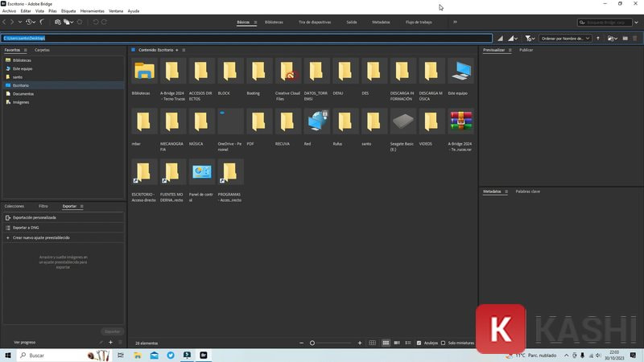This screenshot has height=362, width=644.
Task: Go back using the back arrow
Action: pos(5,23)
